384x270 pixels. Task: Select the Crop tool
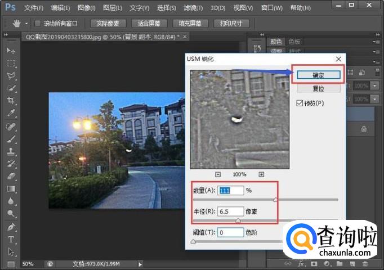(x=11, y=101)
